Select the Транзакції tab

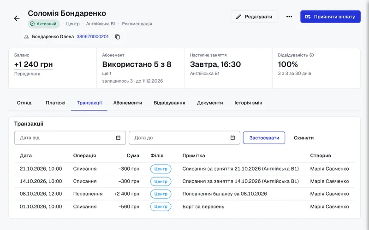tap(89, 103)
